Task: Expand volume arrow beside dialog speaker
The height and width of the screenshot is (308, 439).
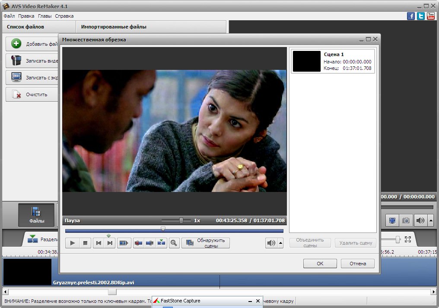Action: [281, 243]
